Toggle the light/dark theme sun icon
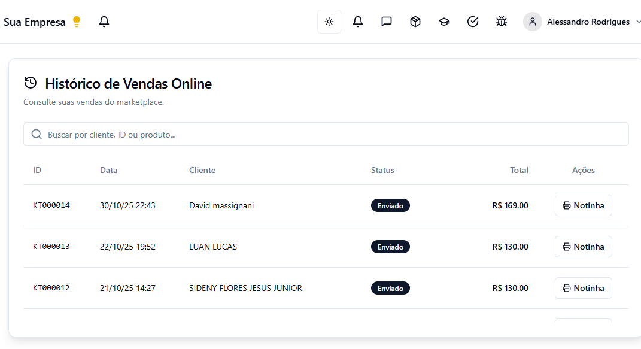 coord(329,21)
